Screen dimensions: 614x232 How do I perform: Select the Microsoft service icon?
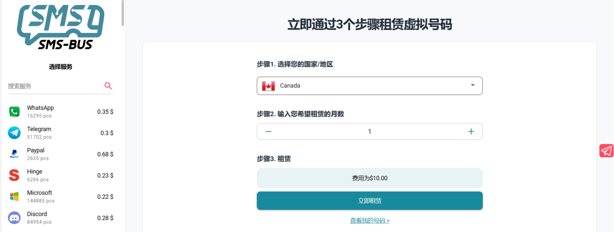(14, 196)
